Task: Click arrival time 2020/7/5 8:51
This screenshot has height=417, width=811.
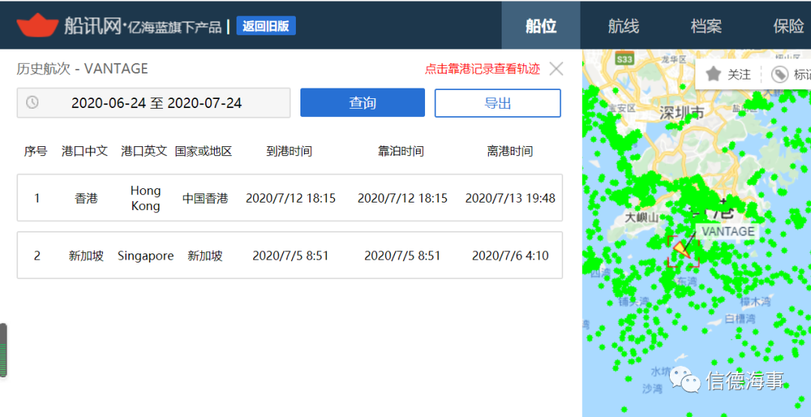Action: [x=290, y=256]
